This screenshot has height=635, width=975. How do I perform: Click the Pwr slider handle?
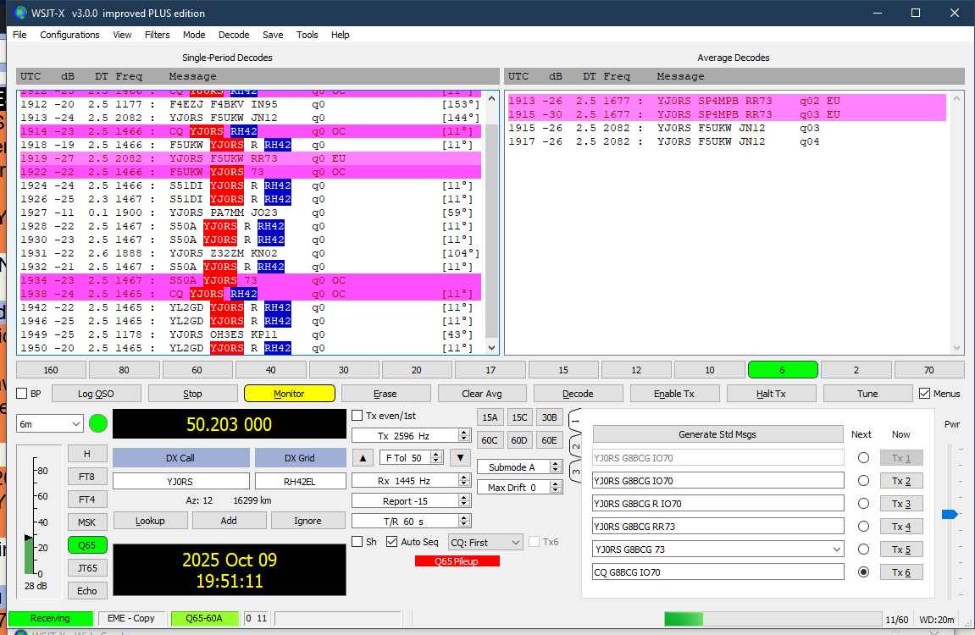pos(950,514)
